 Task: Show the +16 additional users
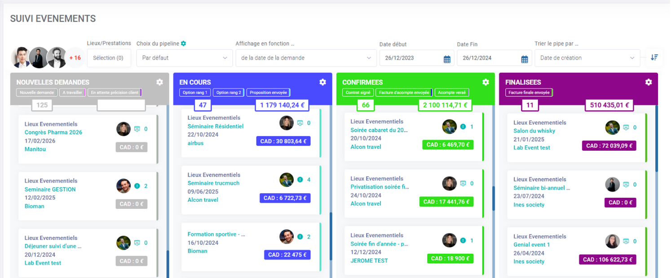pos(75,58)
